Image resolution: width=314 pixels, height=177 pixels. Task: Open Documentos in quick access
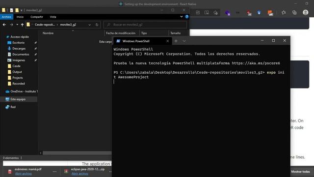21,54
